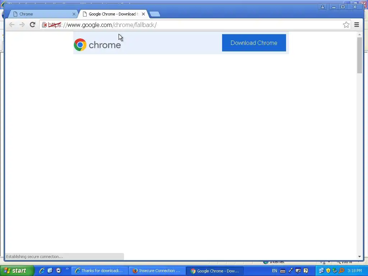Launch Internet Explorer from Quick Launch
Image resolution: width=368 pixels, height=276 pixels.
click(x=42, y=271)
